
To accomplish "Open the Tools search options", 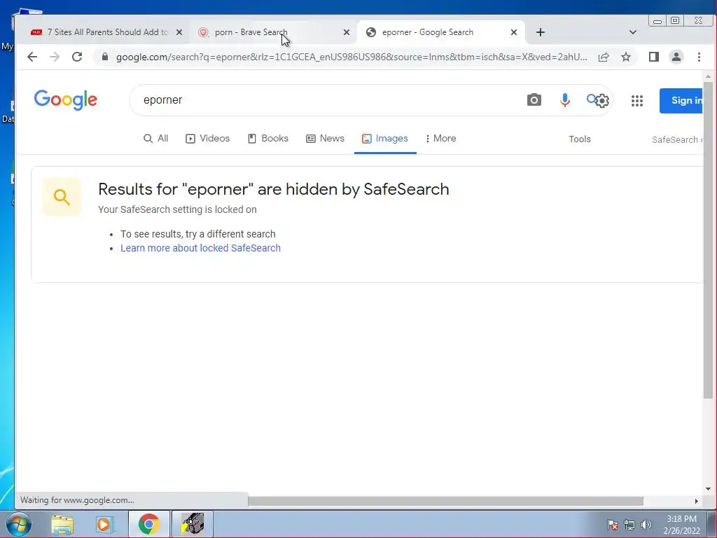I will (x=580, y=139).
